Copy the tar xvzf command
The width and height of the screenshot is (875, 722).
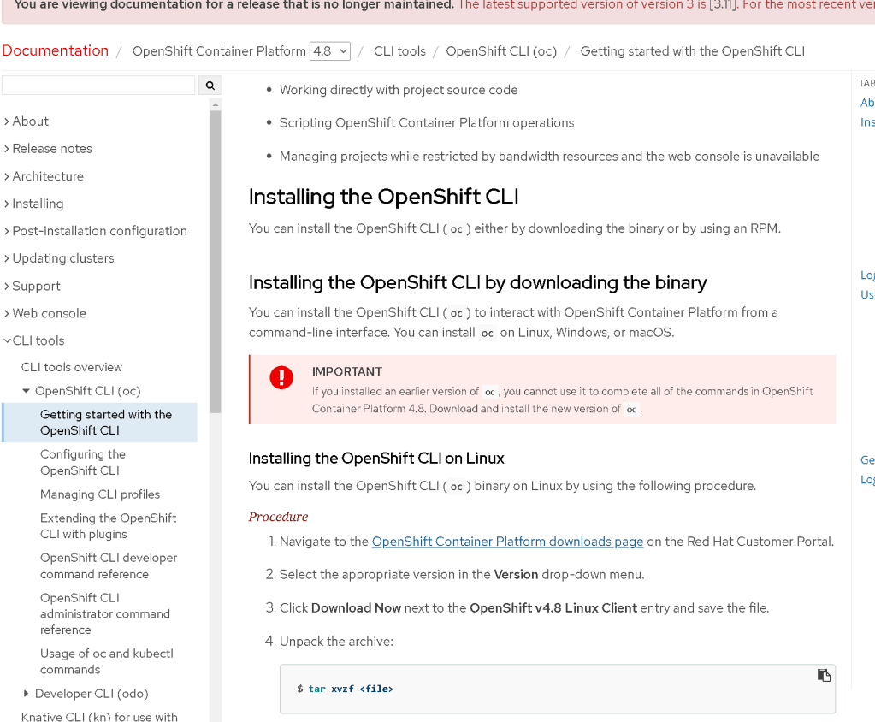[x=824, y=675]
